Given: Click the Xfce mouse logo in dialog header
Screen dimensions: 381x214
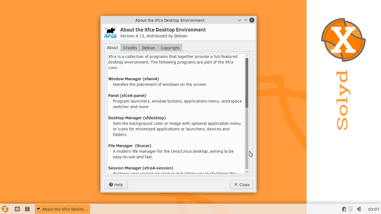Looking at the screenshot, I should (x=110, y=32).
